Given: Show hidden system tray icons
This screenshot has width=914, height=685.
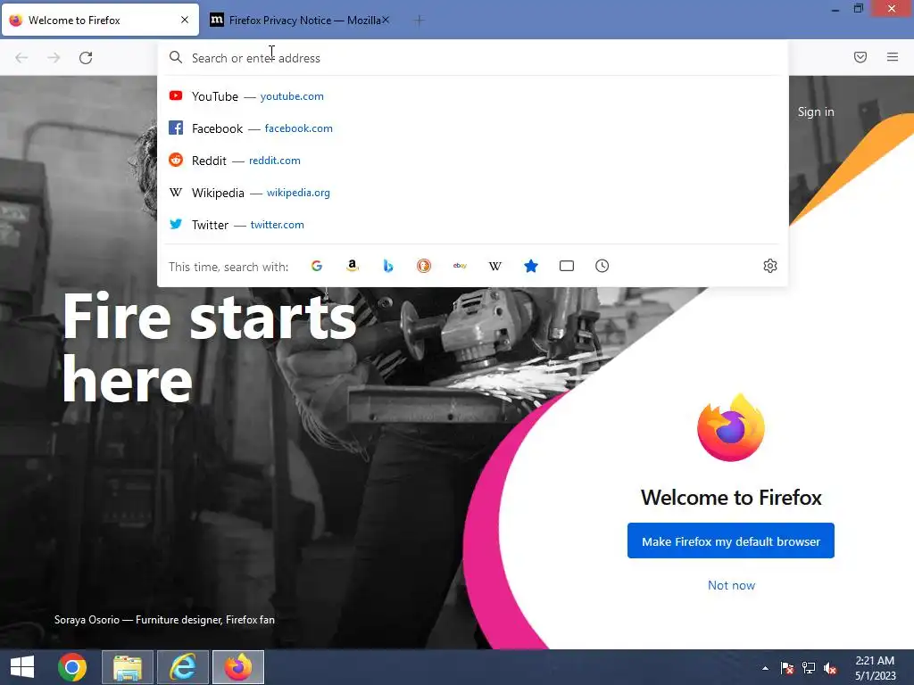Looking at the screenshot, I should click(x=765, y=668).
